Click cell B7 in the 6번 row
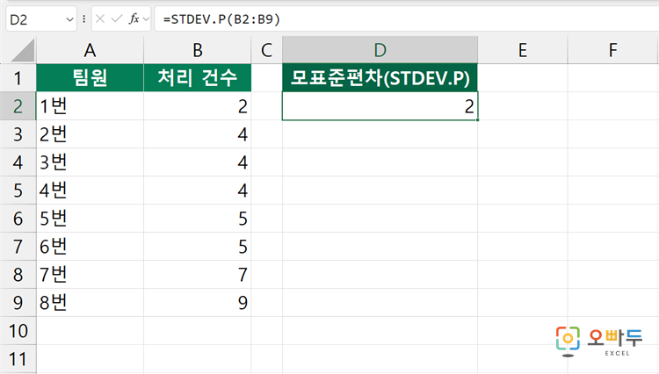 click(x=198, y=247)
